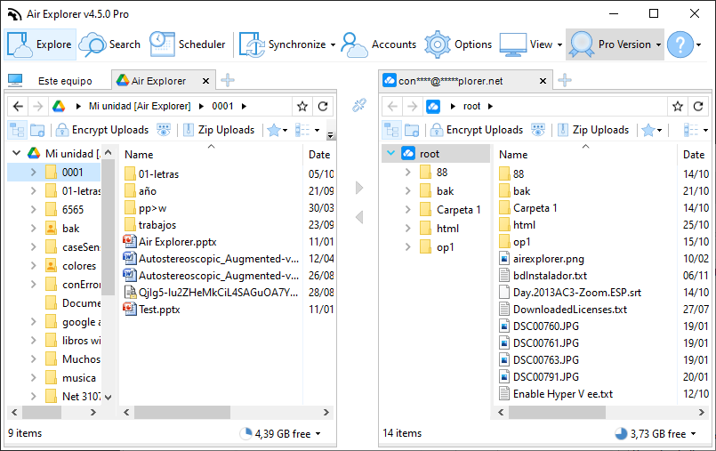
Task: Collapse the Mi unidad tree node
Action: [16, 153]
